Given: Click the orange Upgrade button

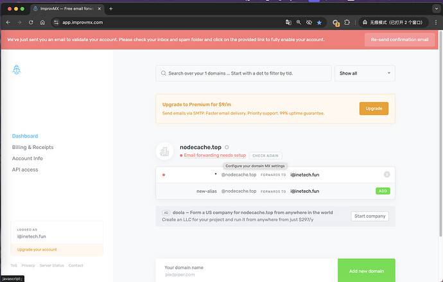Looking at the screenshot, I should (374, 109).
